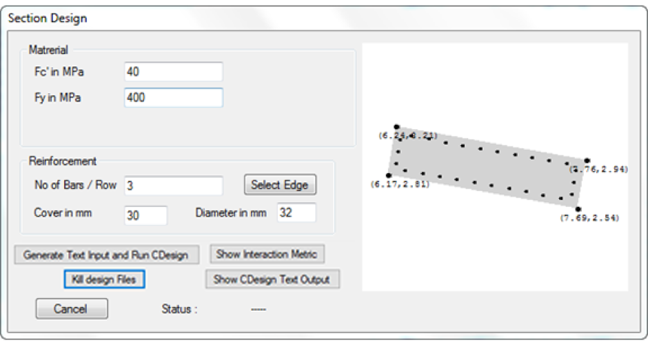Click the Fc' in MPa input field
The width and height of the screenshot is (648, 345).
pos(174,72)
